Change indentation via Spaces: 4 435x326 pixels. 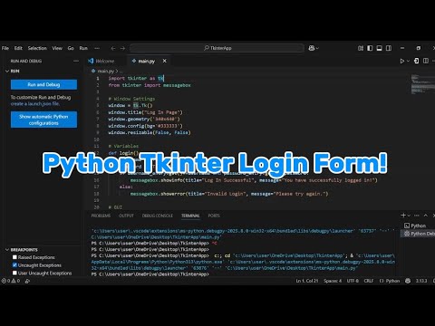(x=333, y=281)
